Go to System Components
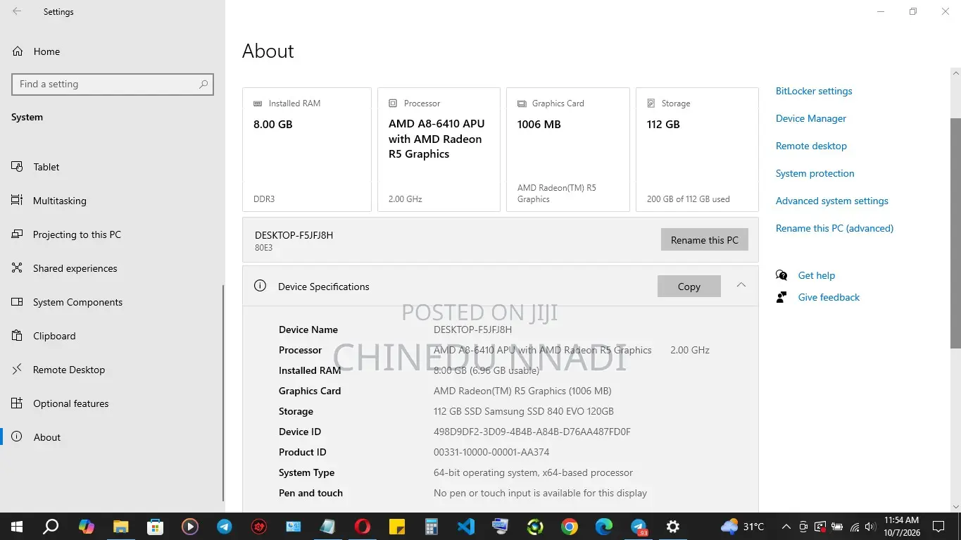This screenshot has width=961, height=540. click(x=77, y=302)
